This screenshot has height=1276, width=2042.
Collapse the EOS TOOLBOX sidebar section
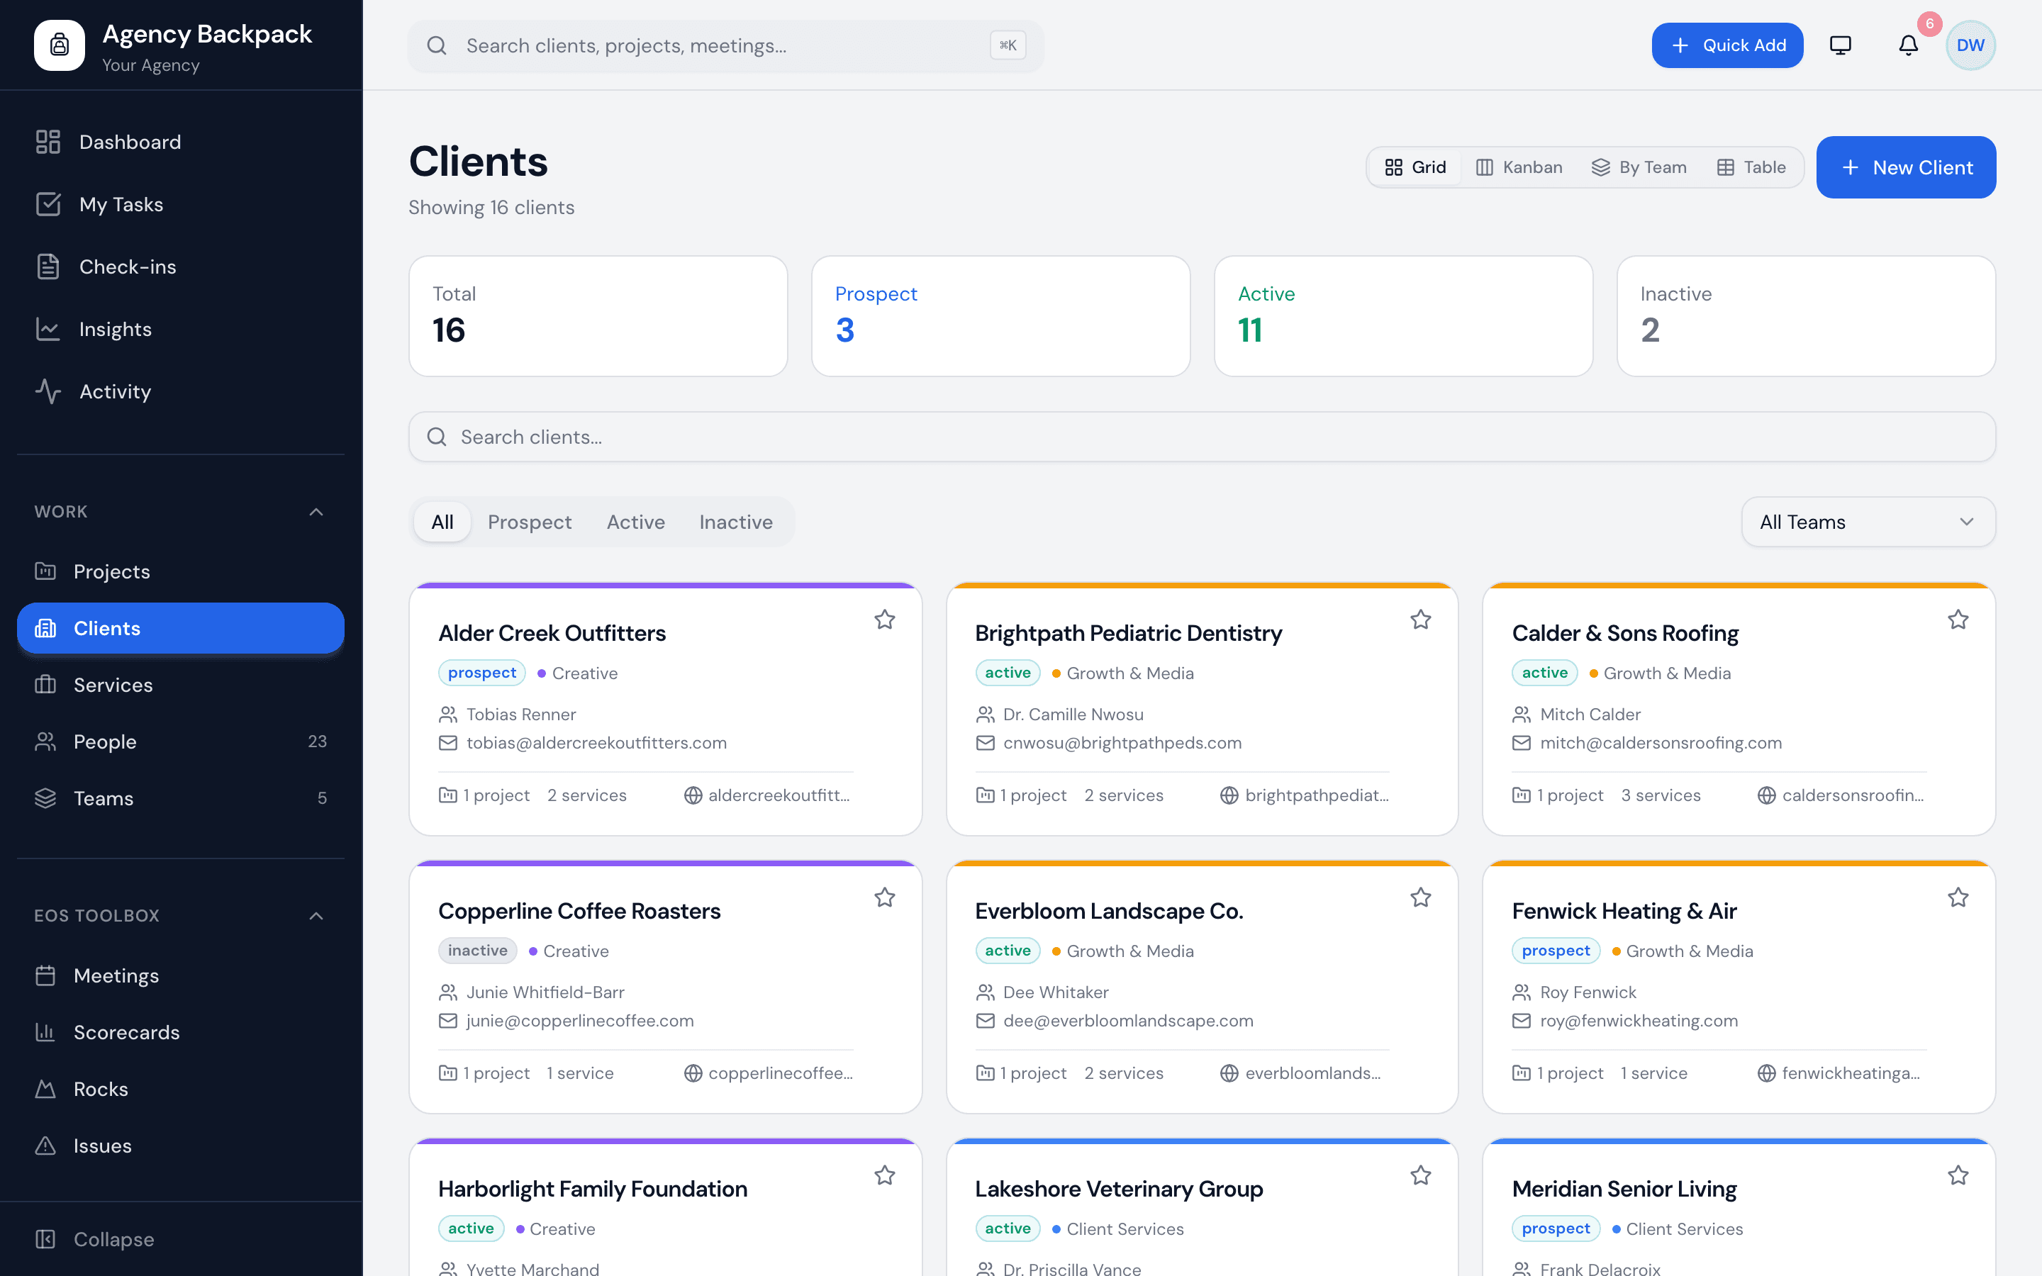click(x=316, y=916)
